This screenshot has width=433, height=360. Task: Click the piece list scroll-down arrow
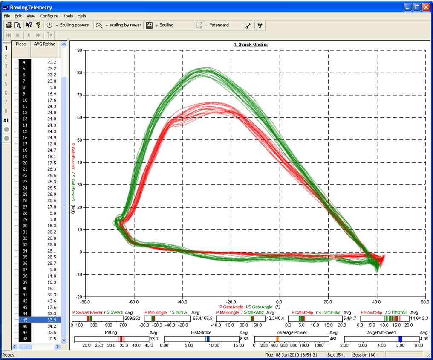click(64, 340)
